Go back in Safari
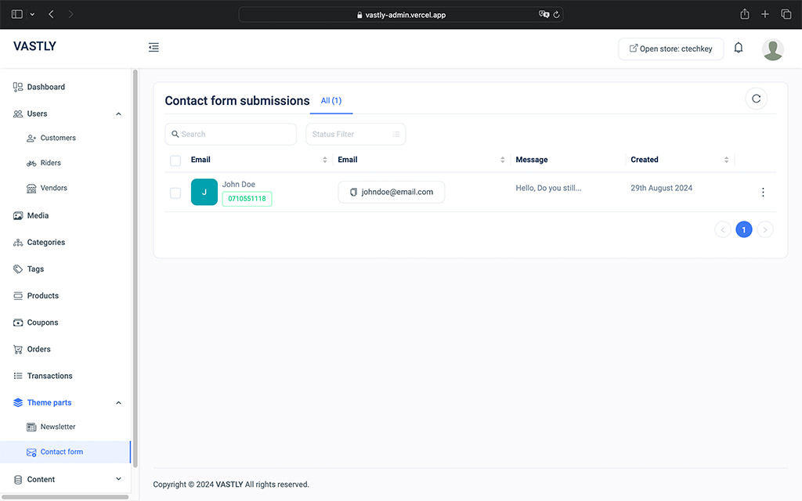This screenshot has height=501, width=802. coord(51,14)
